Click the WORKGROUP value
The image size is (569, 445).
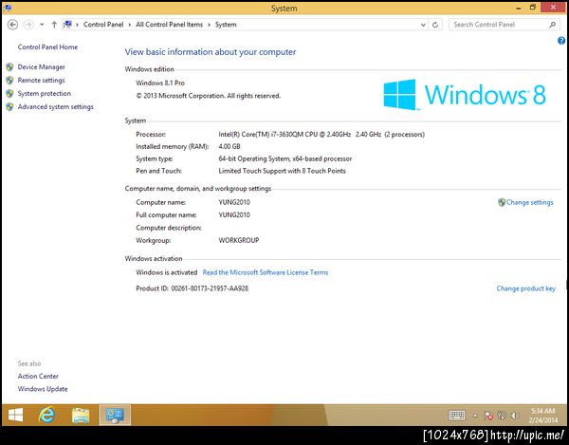pos(239,240)
